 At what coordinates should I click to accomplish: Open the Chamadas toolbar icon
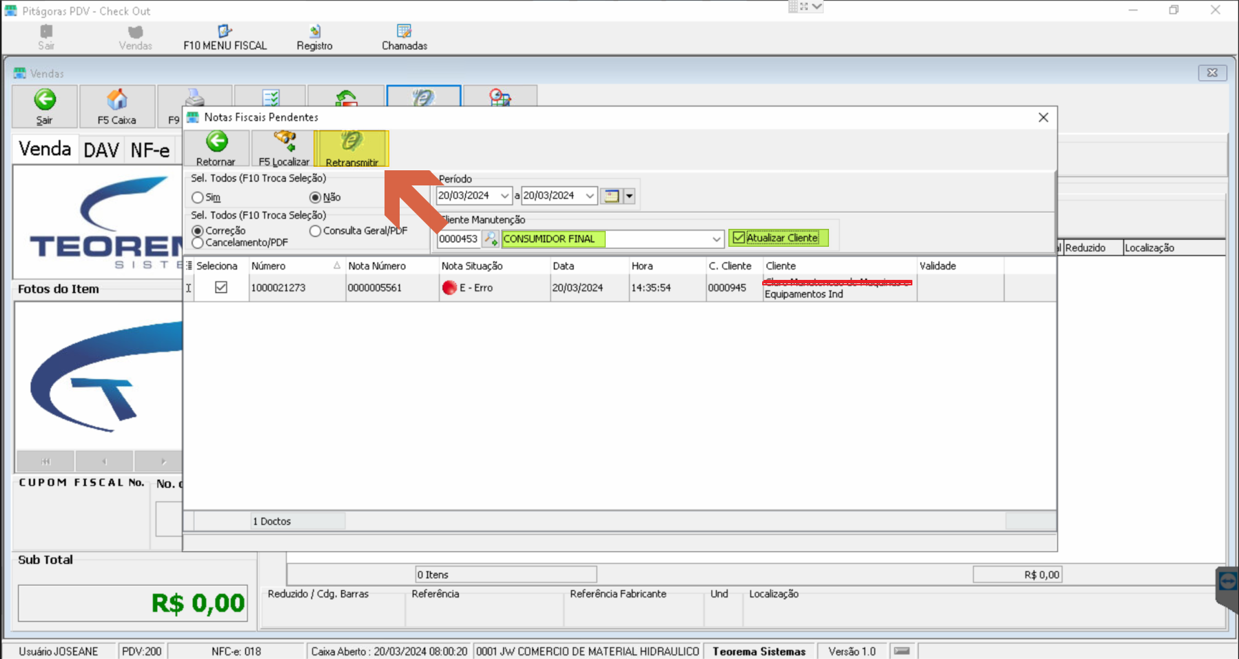404,32
